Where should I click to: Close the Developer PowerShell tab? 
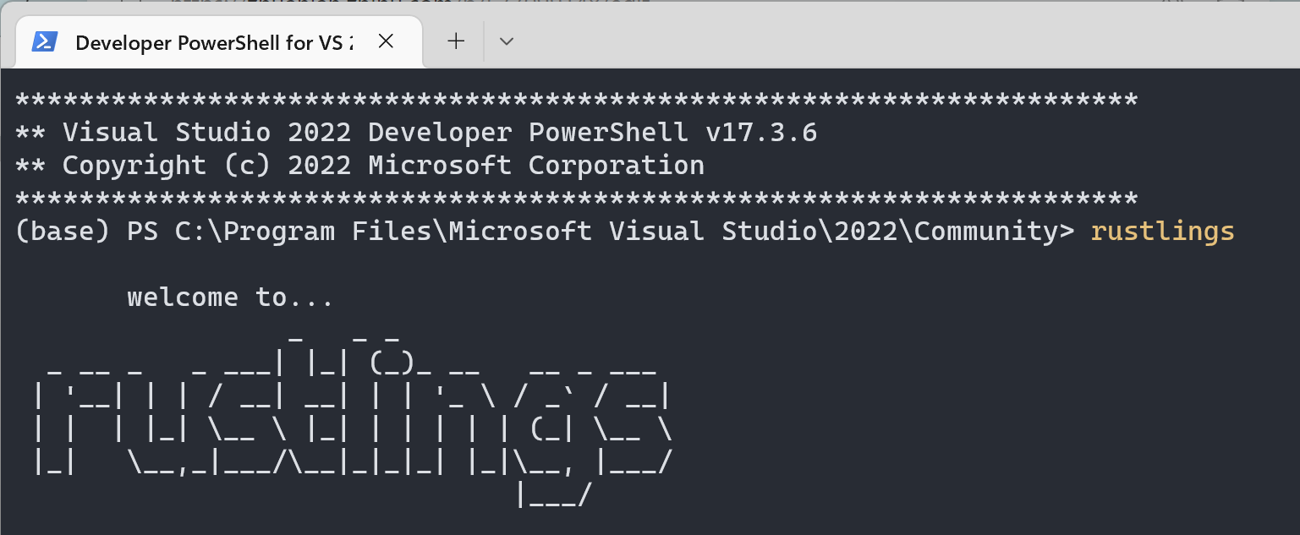(x=386, y=41)
